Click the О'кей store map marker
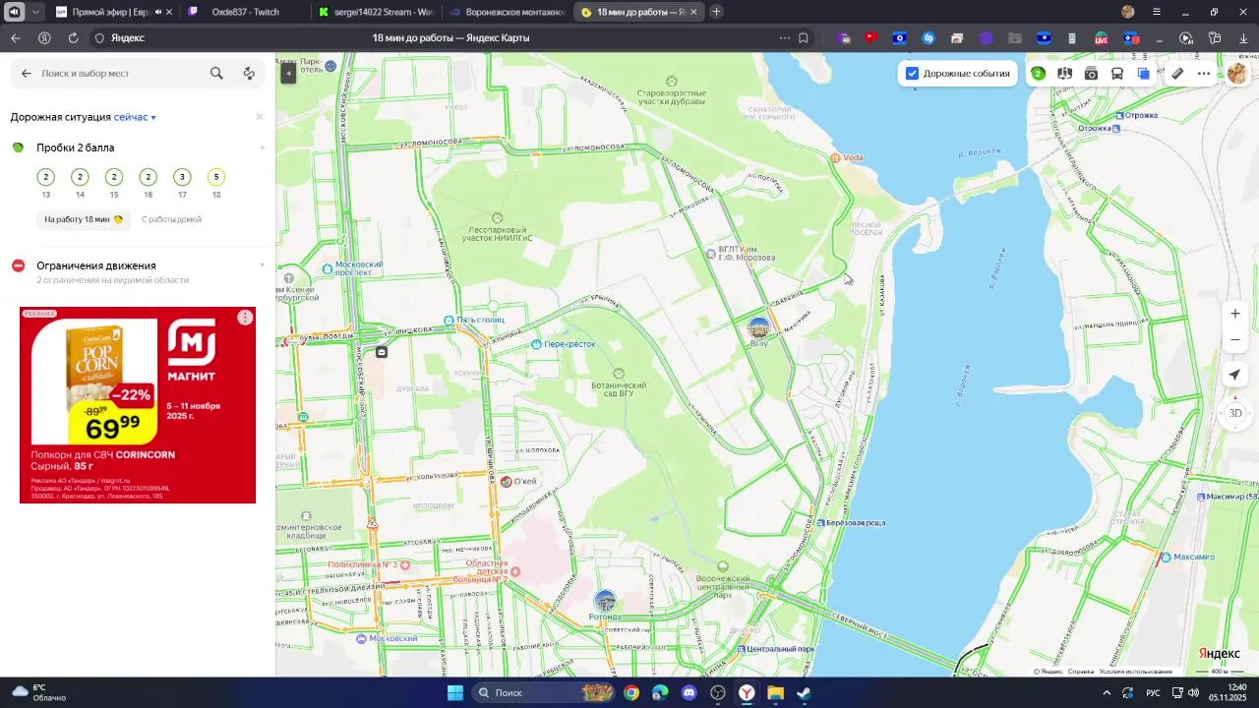Screen dimensions: 1259x708 [x=507, y=482]
